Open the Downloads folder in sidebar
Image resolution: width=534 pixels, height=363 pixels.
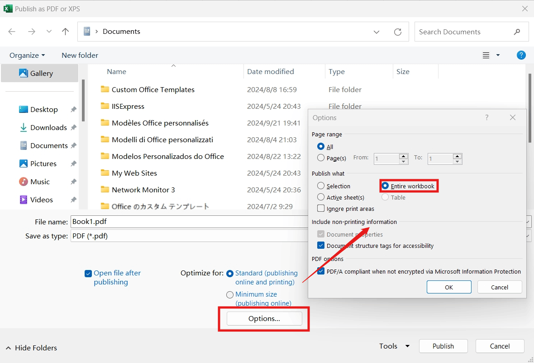click(48, 127)
